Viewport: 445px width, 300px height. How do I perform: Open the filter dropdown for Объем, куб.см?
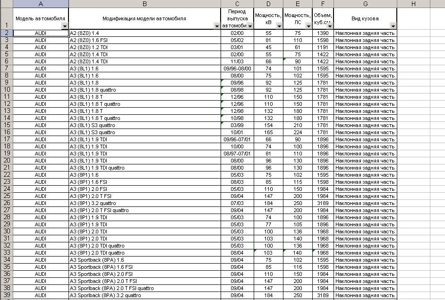(x=330, y=26)
